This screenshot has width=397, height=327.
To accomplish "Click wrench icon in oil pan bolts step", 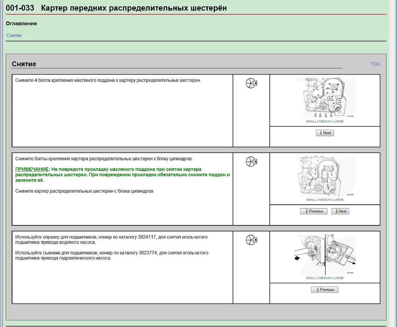I will pyautogui.click(x=251, y=83).
